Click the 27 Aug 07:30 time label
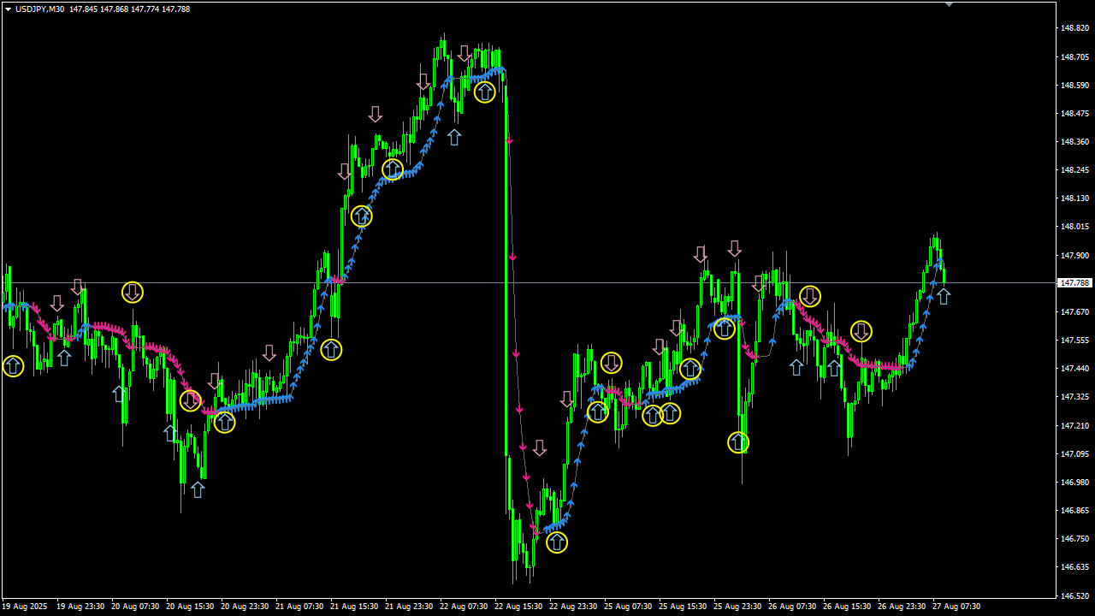This screenshot has width=1095, height=616. point(956,607)
